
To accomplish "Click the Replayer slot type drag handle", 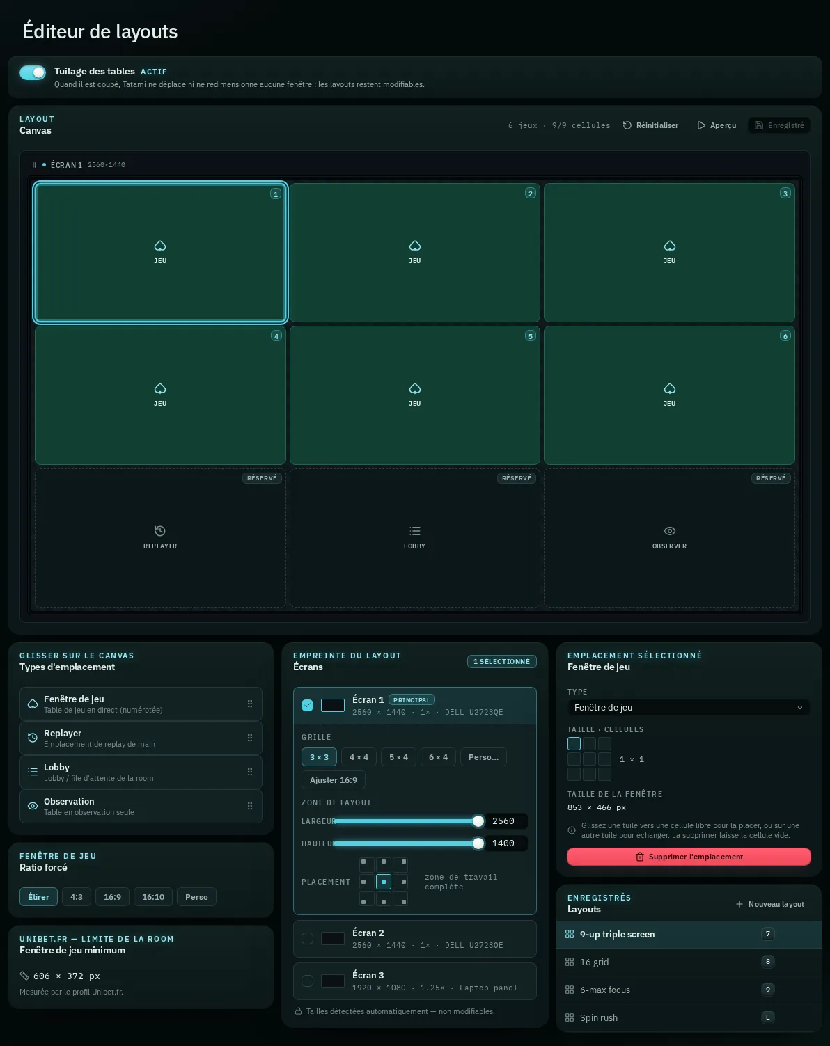I will click(250, 738).
